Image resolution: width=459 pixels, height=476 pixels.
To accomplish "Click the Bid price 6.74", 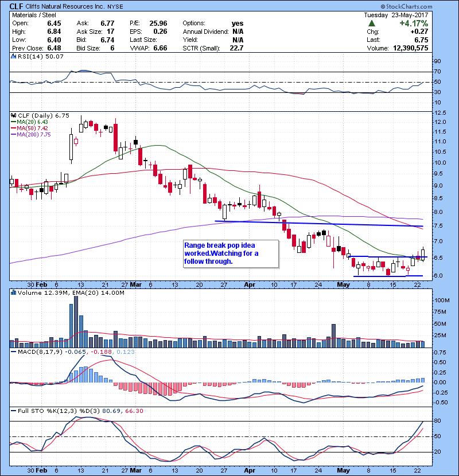I will click(107, 40).
